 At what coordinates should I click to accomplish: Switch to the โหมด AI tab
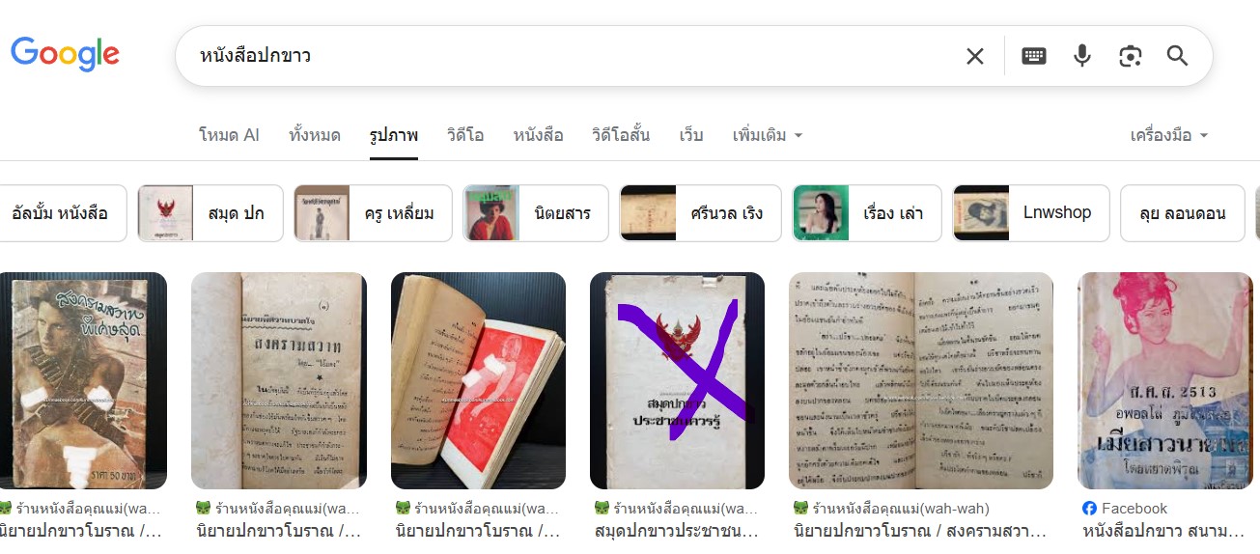[x=229, y=135]
